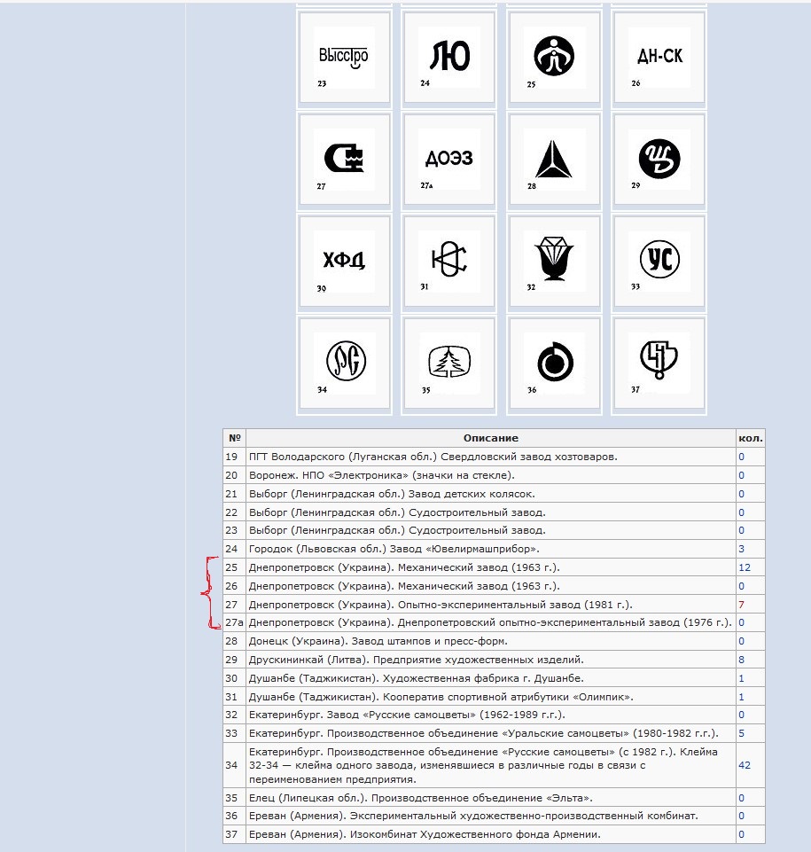Click count 3 for Городок Ювелирмашприбор row
The image size is (811, 852).
pyautogui.click(x=741, y=549)
